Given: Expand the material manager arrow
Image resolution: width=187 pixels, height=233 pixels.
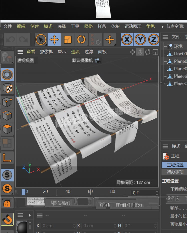Looking at the screenshot, I should pos(30,215).
